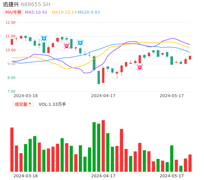Click the stock code 688655.SH
Image resolution: width=204 pixels, height=180 pixels.
coord(35,4)
